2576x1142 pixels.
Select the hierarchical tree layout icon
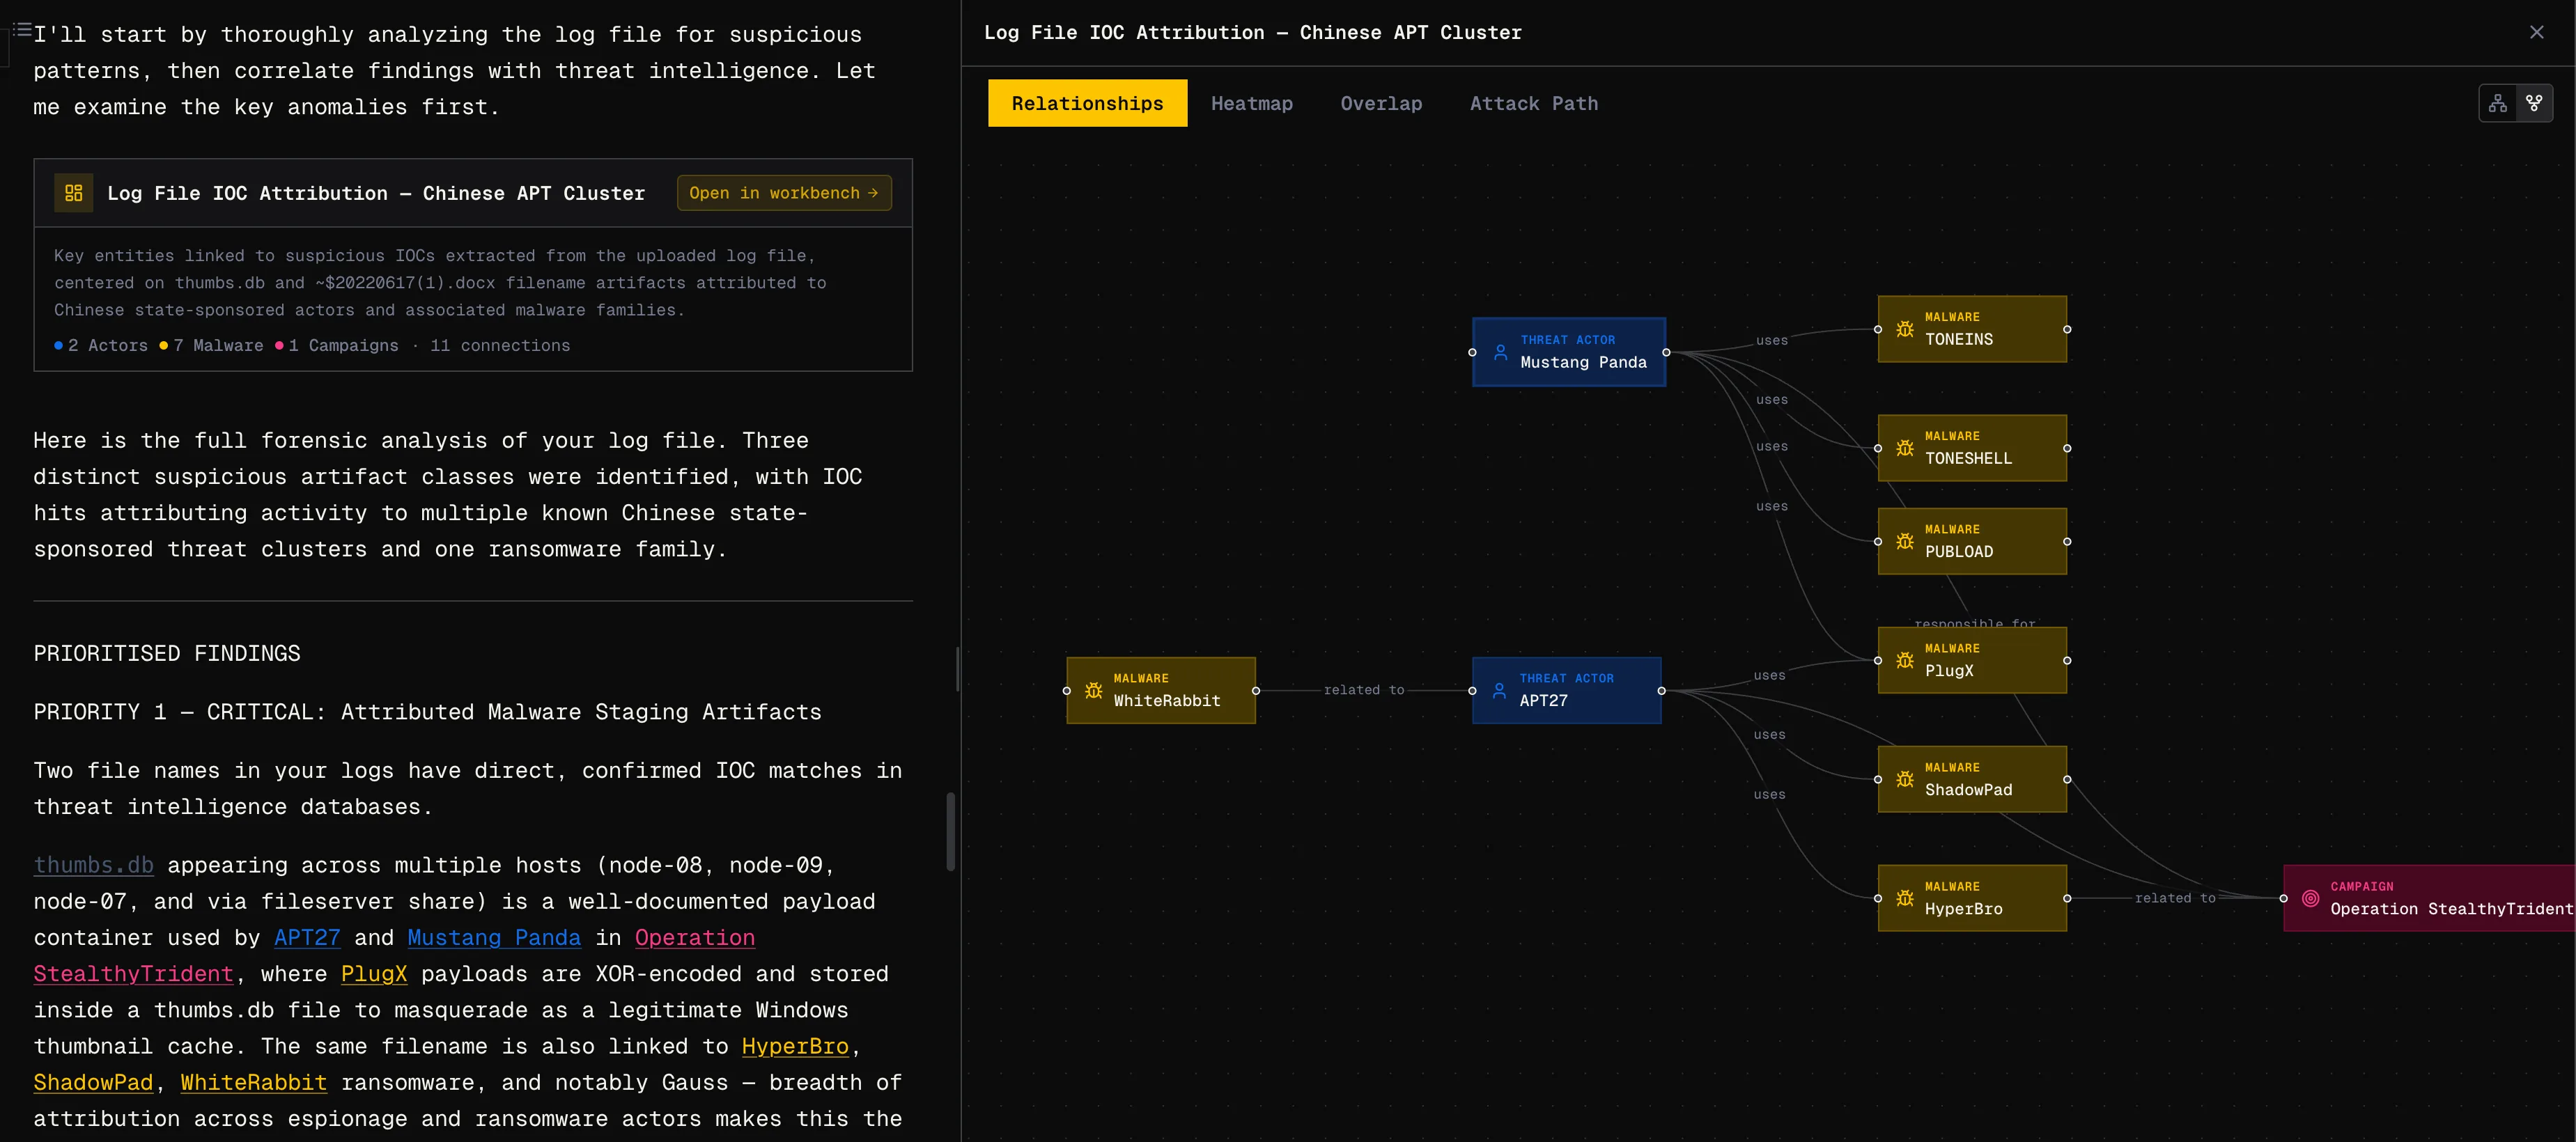point(2497,103)
